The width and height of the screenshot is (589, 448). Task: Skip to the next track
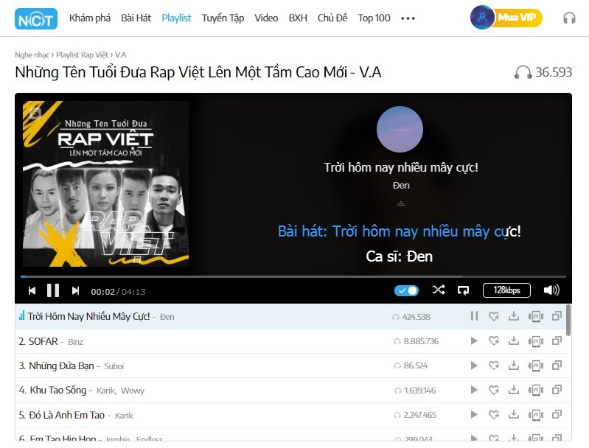click(x=75, y=291)
